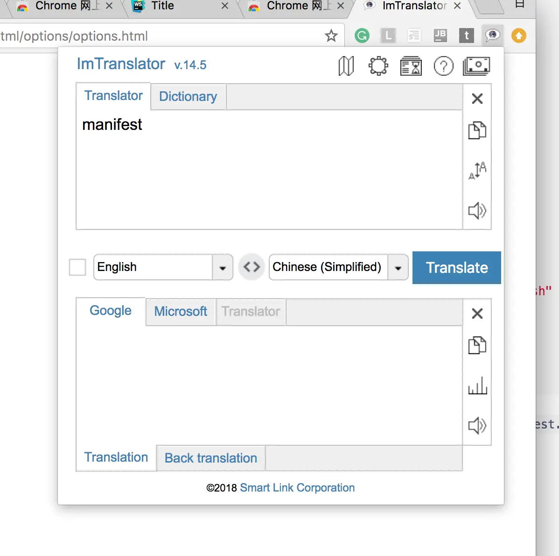The width and height of the screenshot is (559, 556).
Task: Clear the source text with X
Action: pyautogui.click(x=477, y=99)
